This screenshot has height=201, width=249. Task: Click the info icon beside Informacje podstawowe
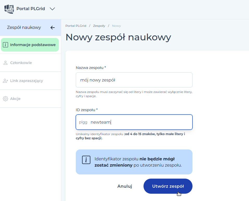point(5,45)
